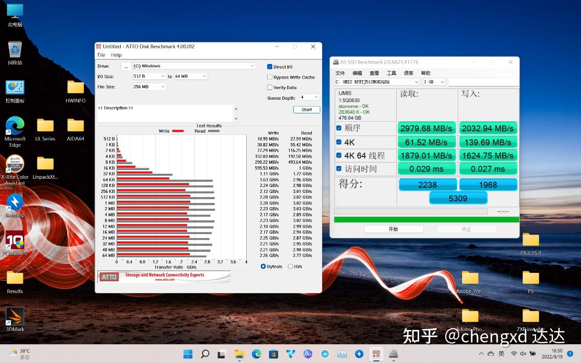Screen dimensions: 581x363
Task: Open the weather widget showing 38°C
Action: point(19,354)
